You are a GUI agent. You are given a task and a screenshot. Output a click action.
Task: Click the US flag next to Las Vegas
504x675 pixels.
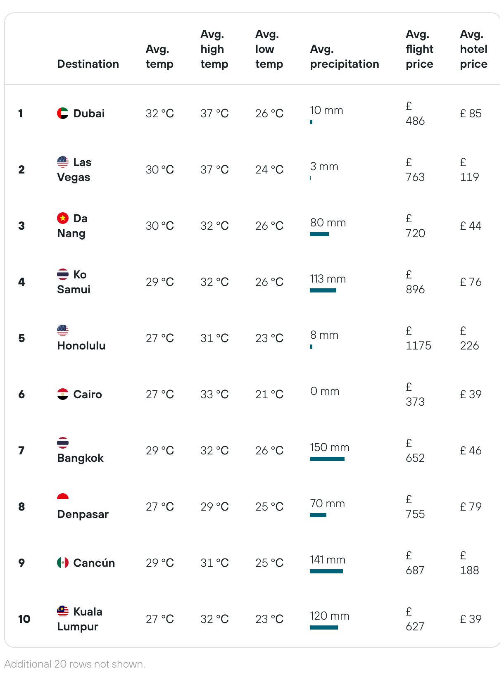pos(63,162)
